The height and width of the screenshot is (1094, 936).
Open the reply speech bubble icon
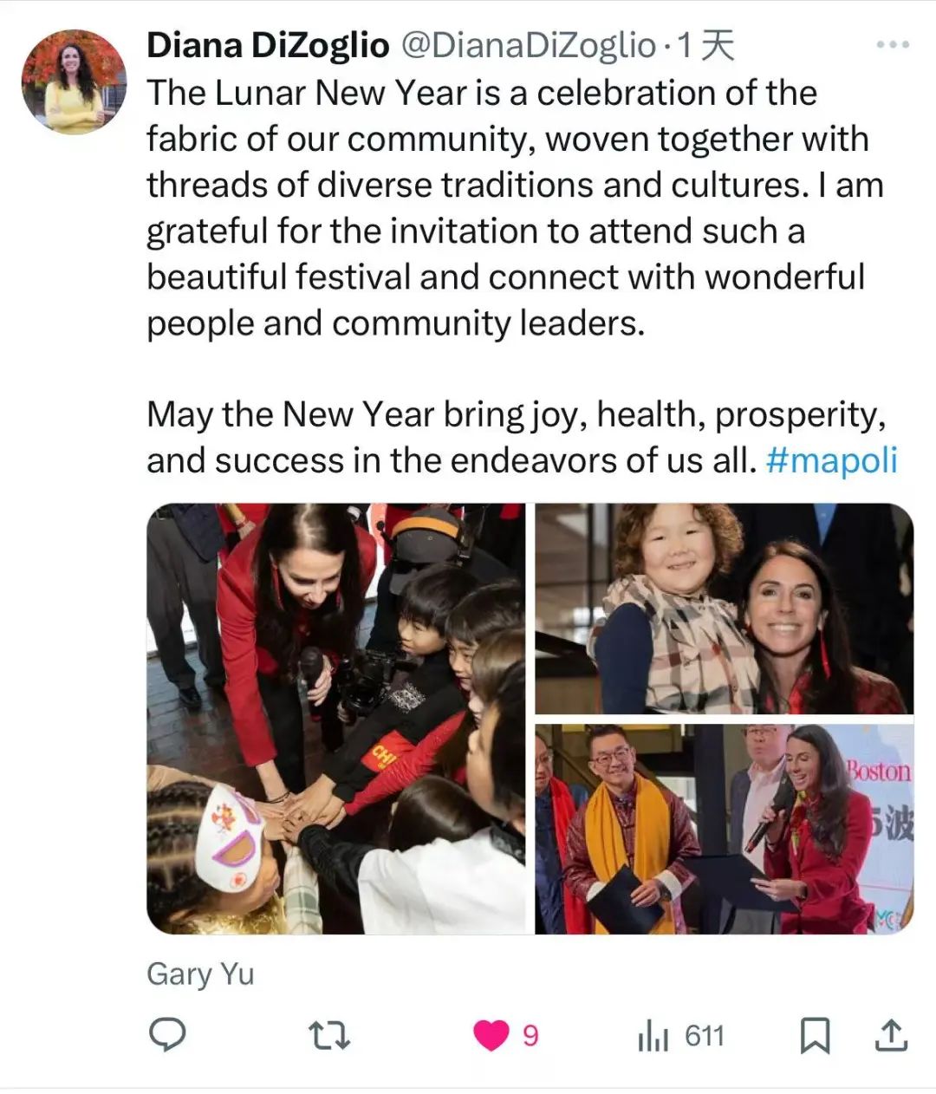[x=167, y=1035]
